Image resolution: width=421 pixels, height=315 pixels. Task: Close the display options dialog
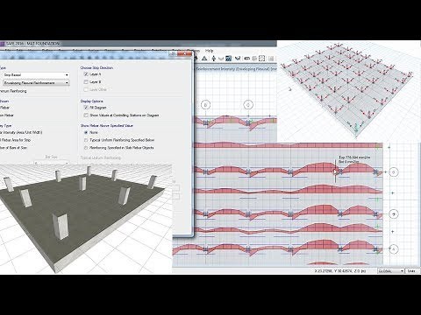184,54
